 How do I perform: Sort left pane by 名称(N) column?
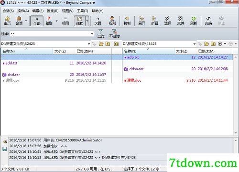pyautogui.click(x=27, y=51)
